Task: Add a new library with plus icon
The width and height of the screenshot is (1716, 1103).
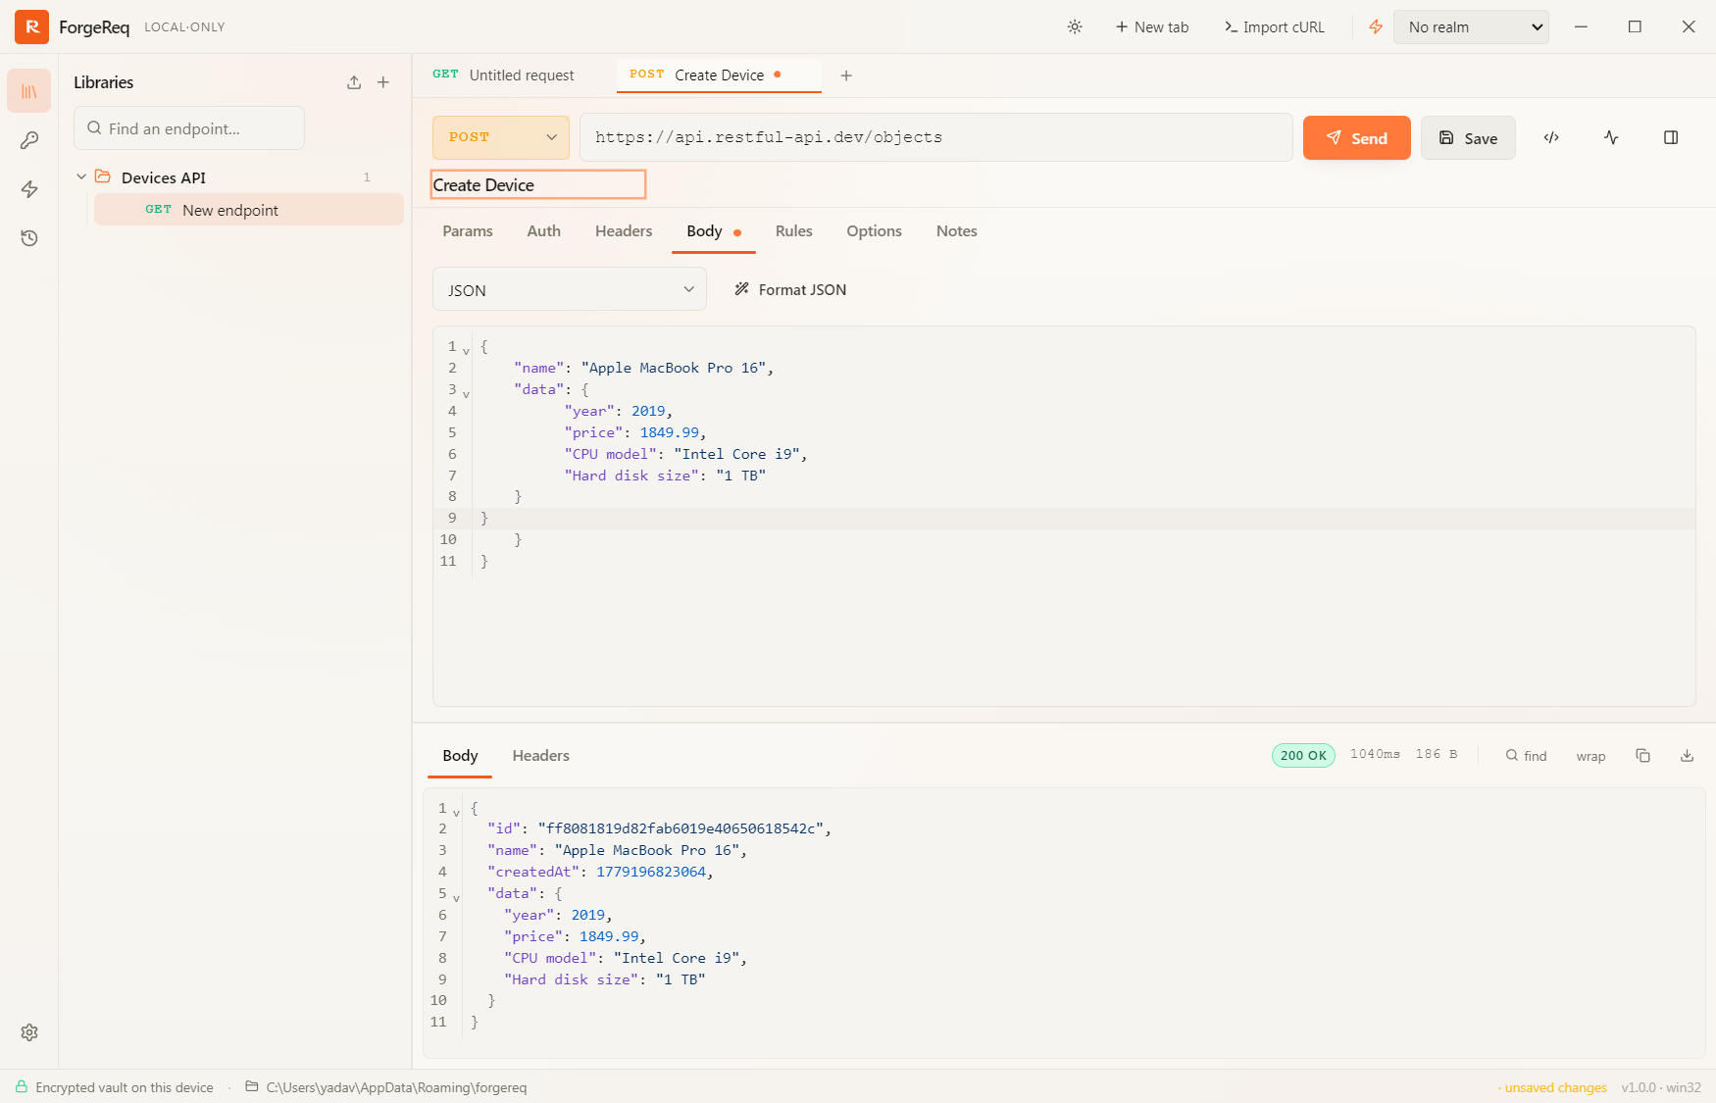Action: pos(383,82)
